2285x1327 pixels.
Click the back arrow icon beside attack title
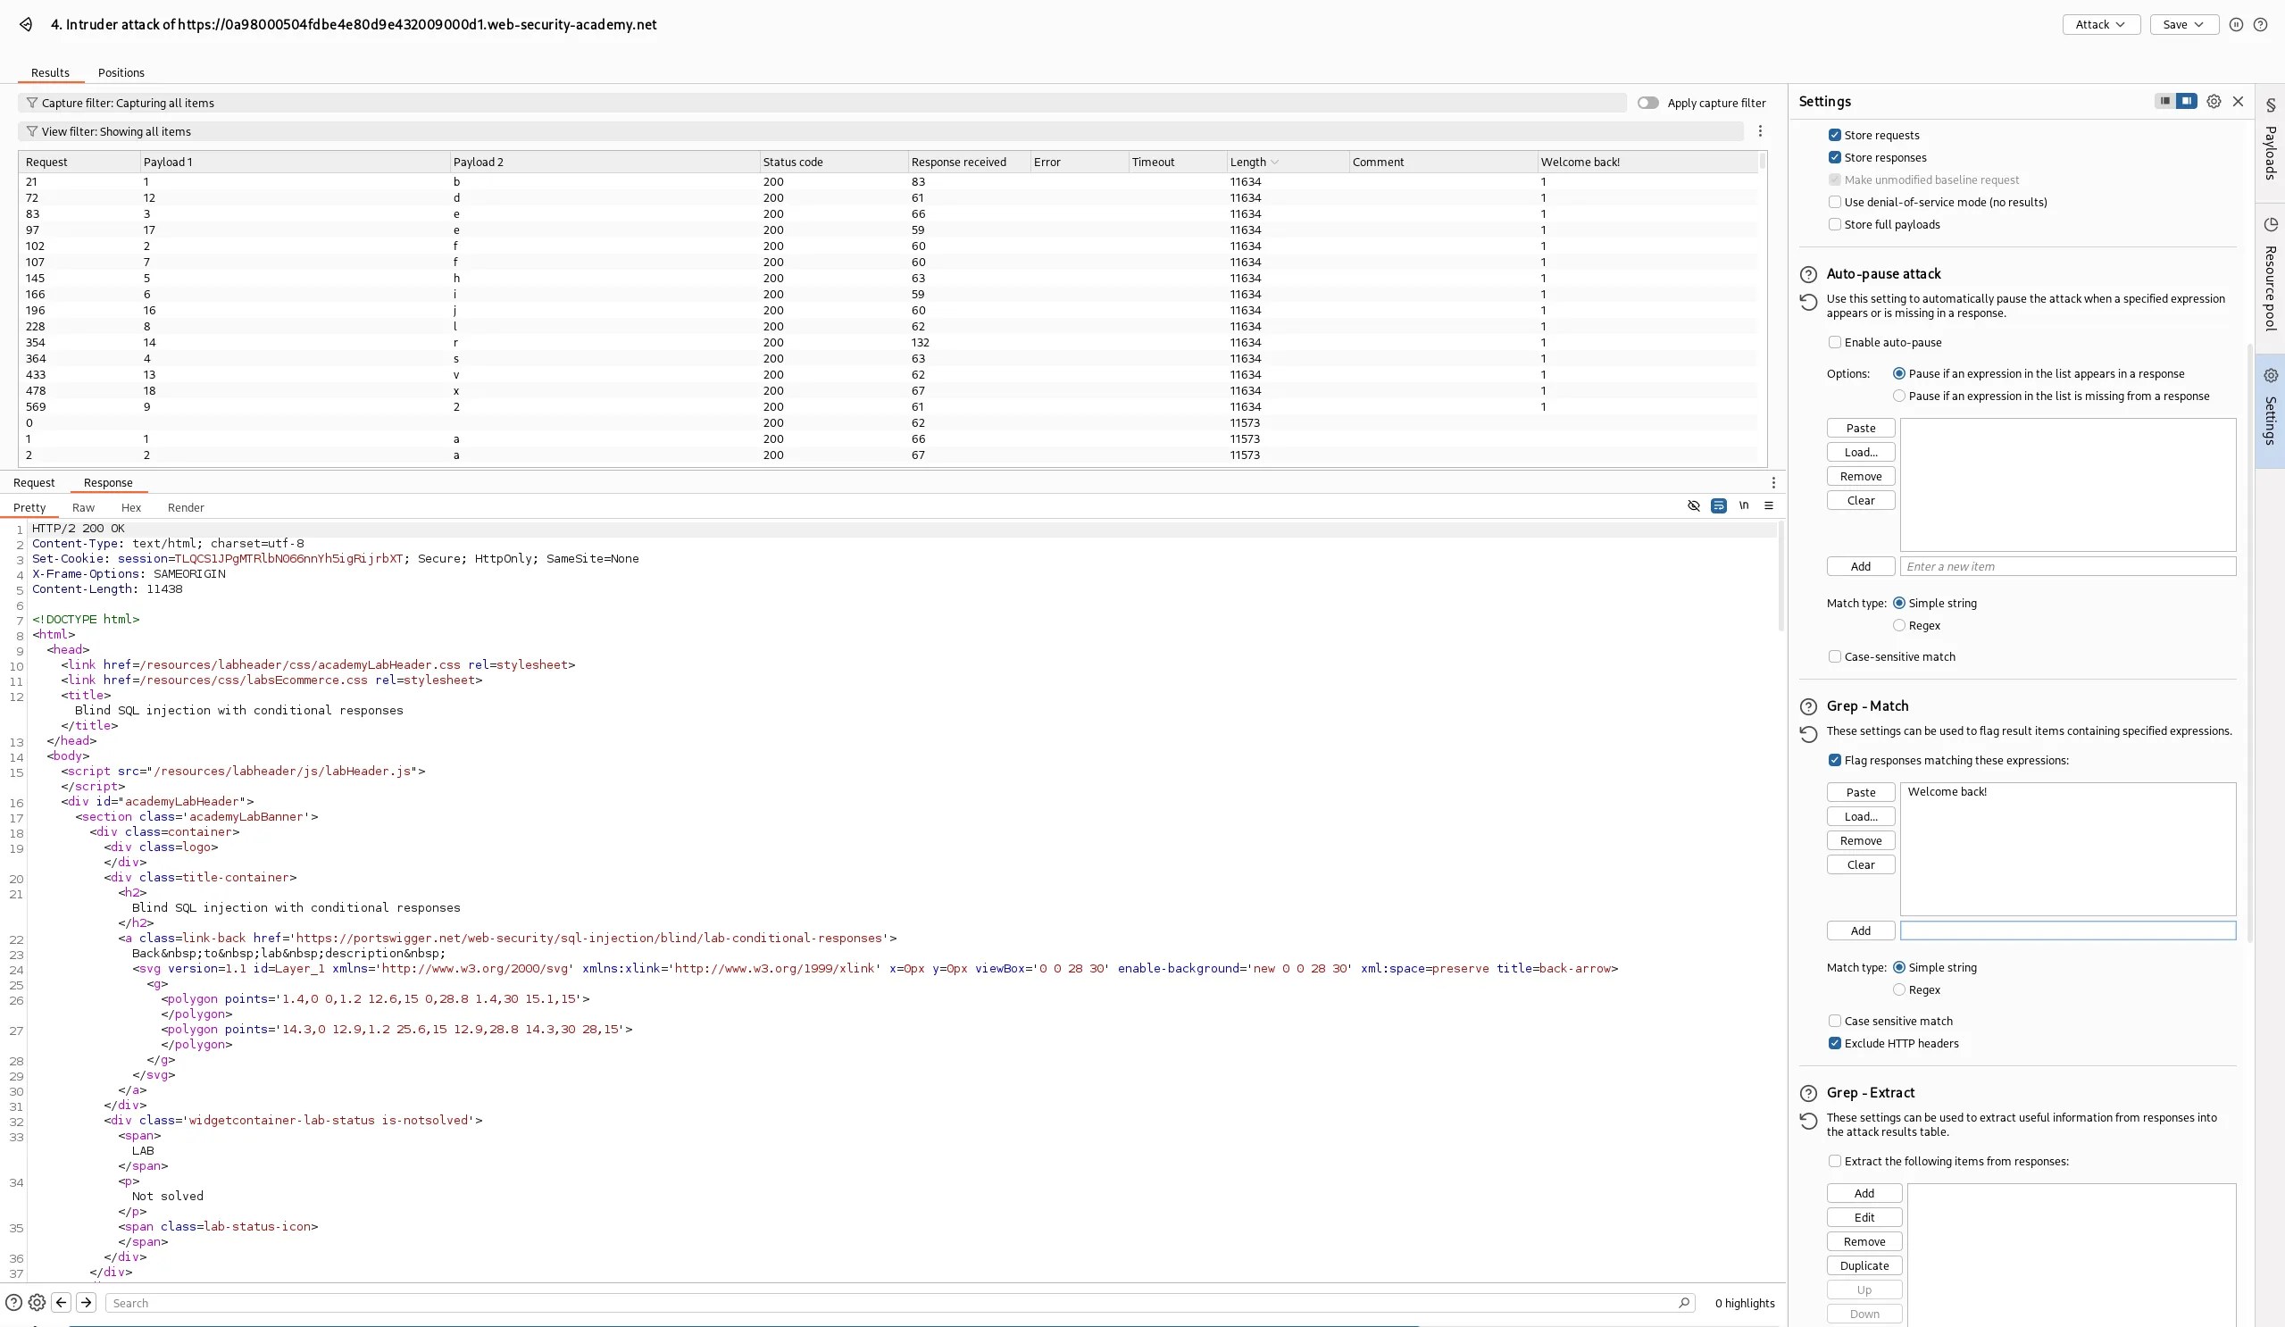(26, 24)
